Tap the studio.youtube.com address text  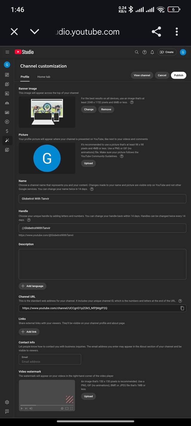(x=87, y=32)
